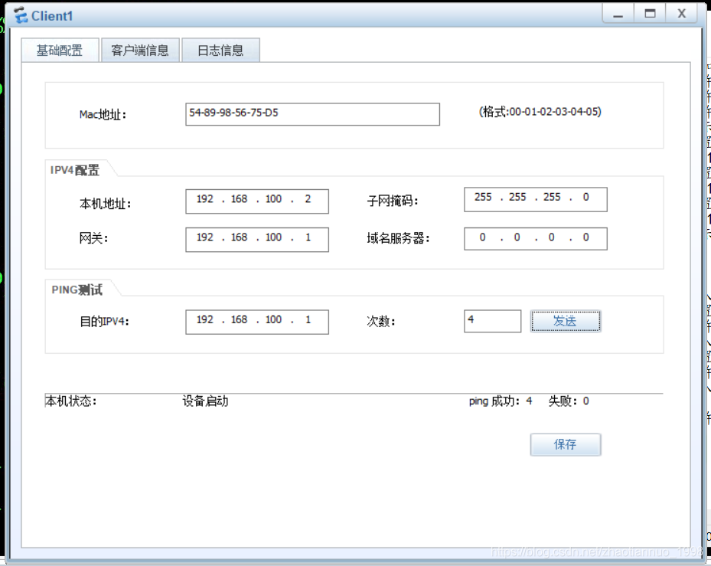Click the last octet of 网关

click(308, 237)
